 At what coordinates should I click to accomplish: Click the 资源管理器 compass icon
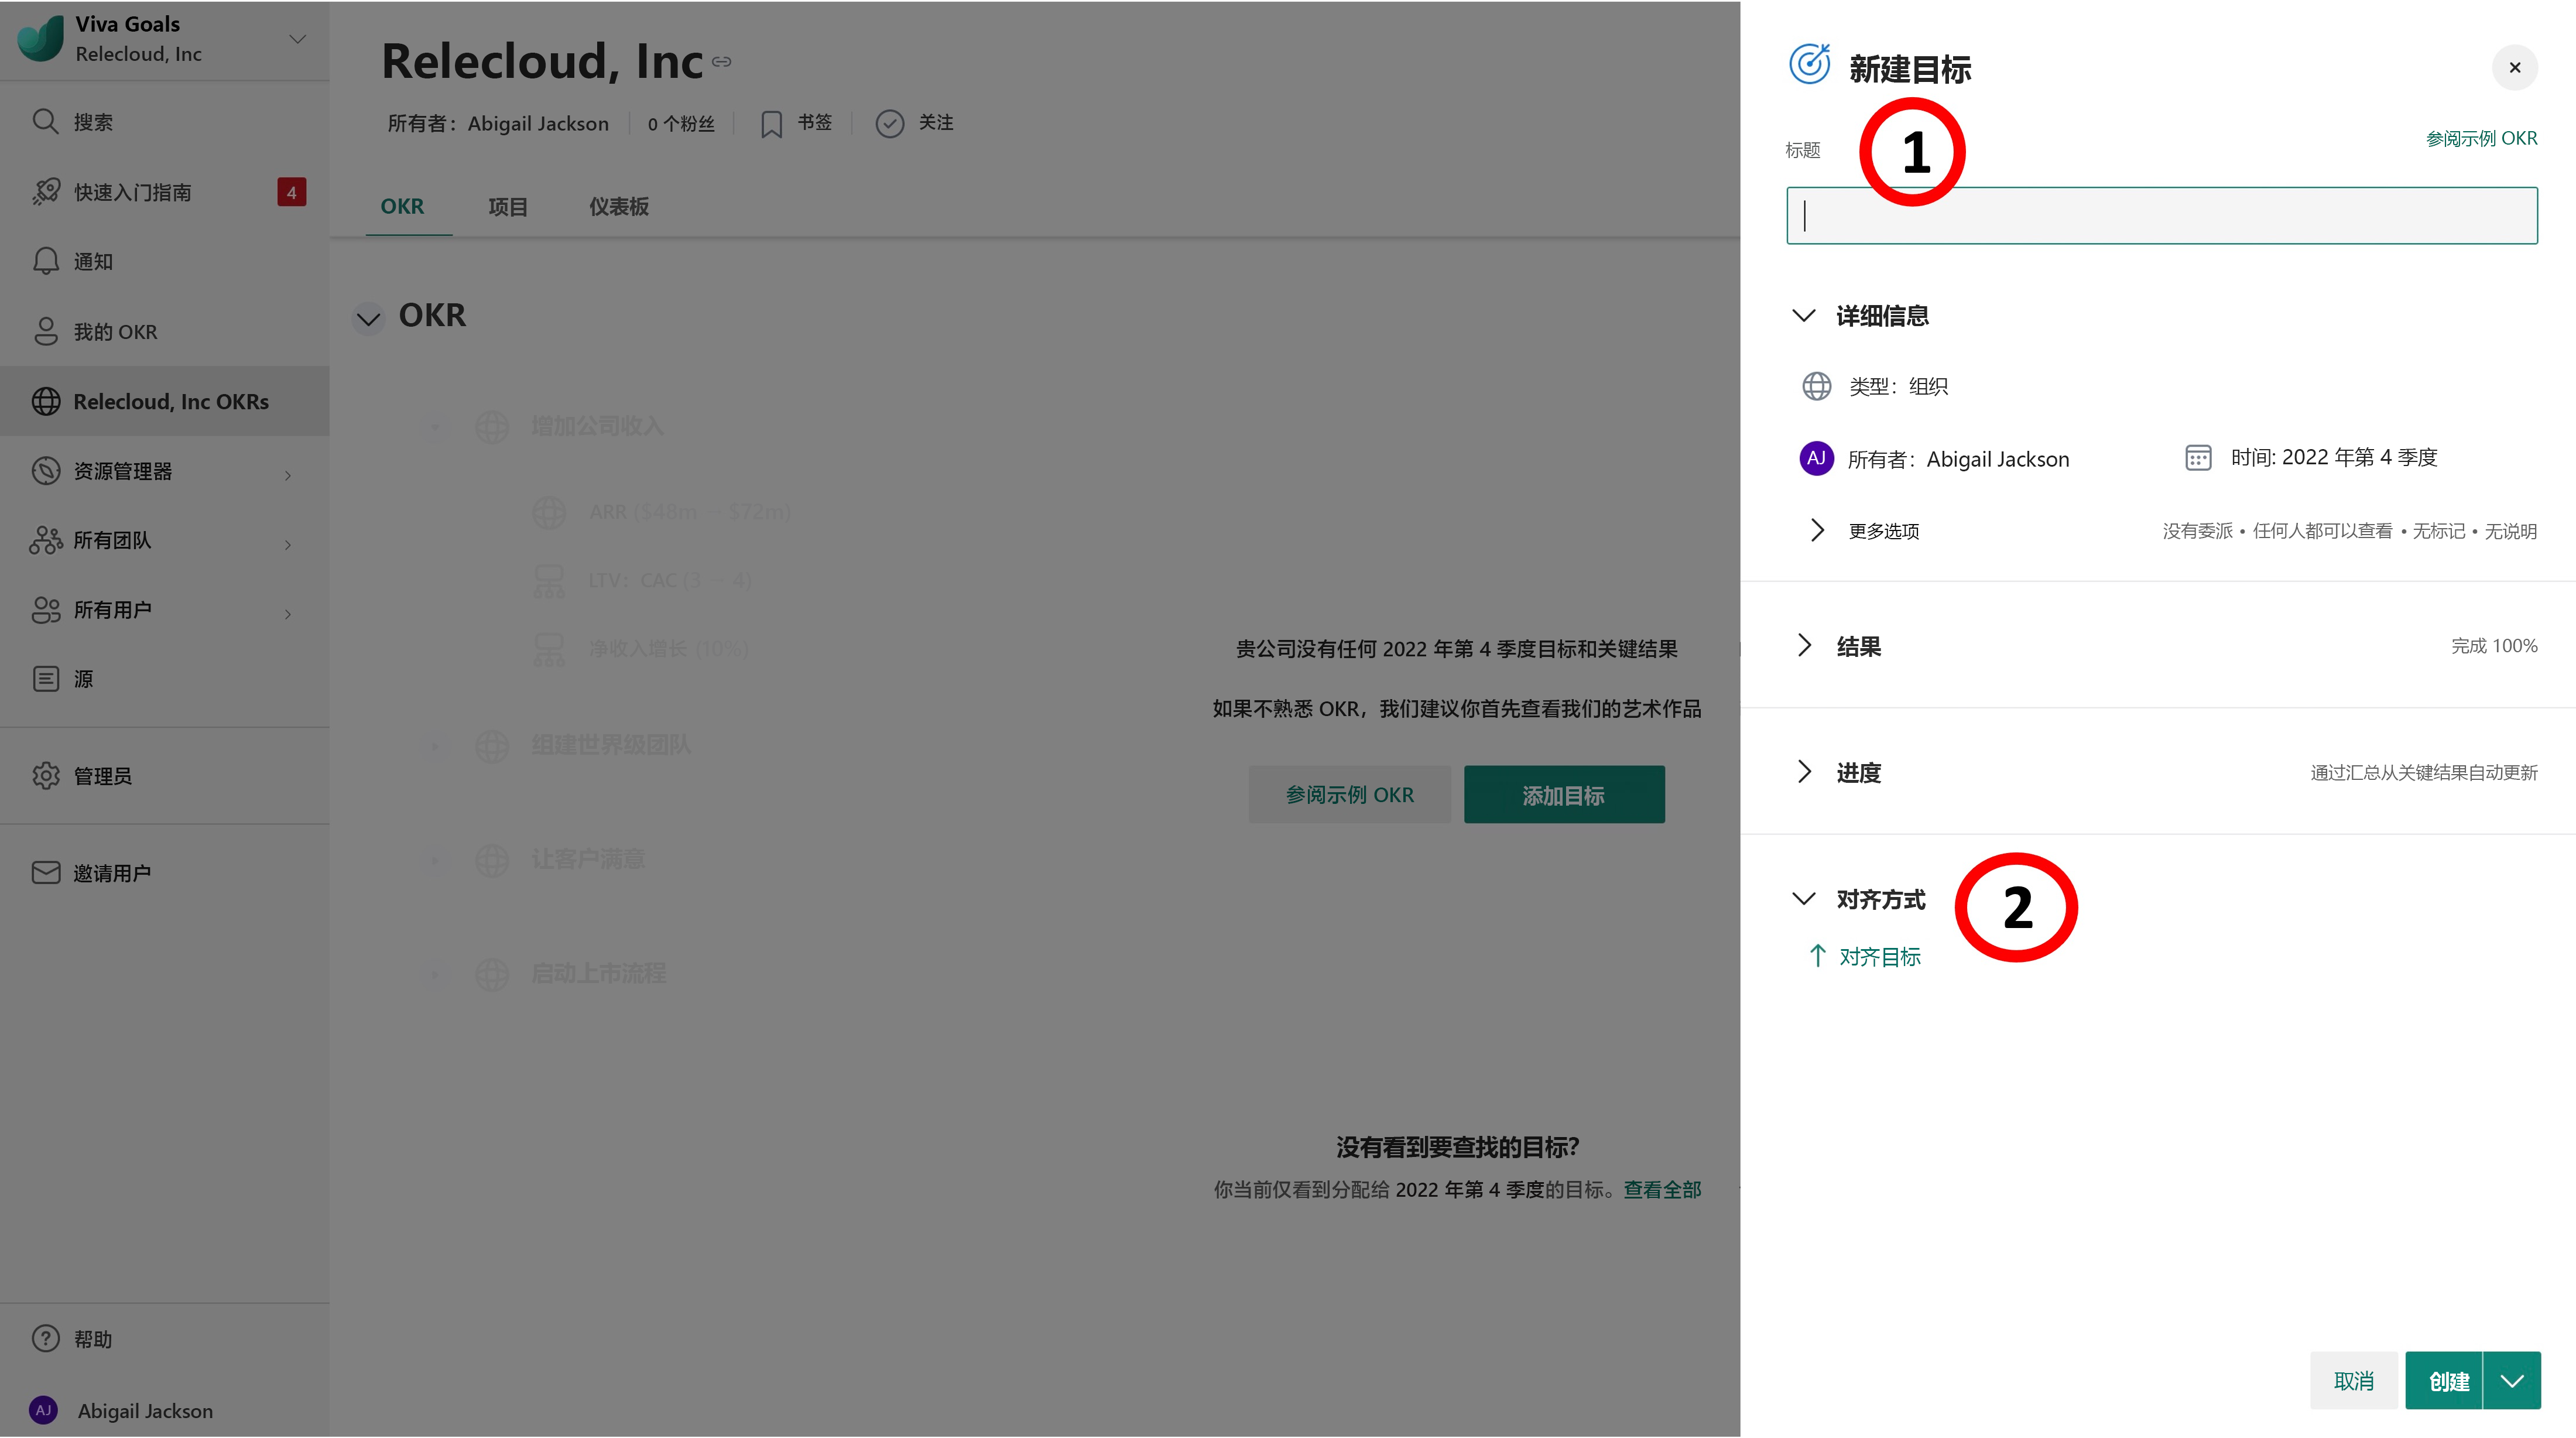click(45, 470)
